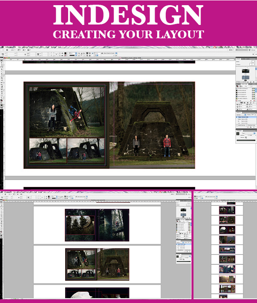
Task: Select the Rectangle Frame tool in top screenshot
Action: tap(1, 78)
